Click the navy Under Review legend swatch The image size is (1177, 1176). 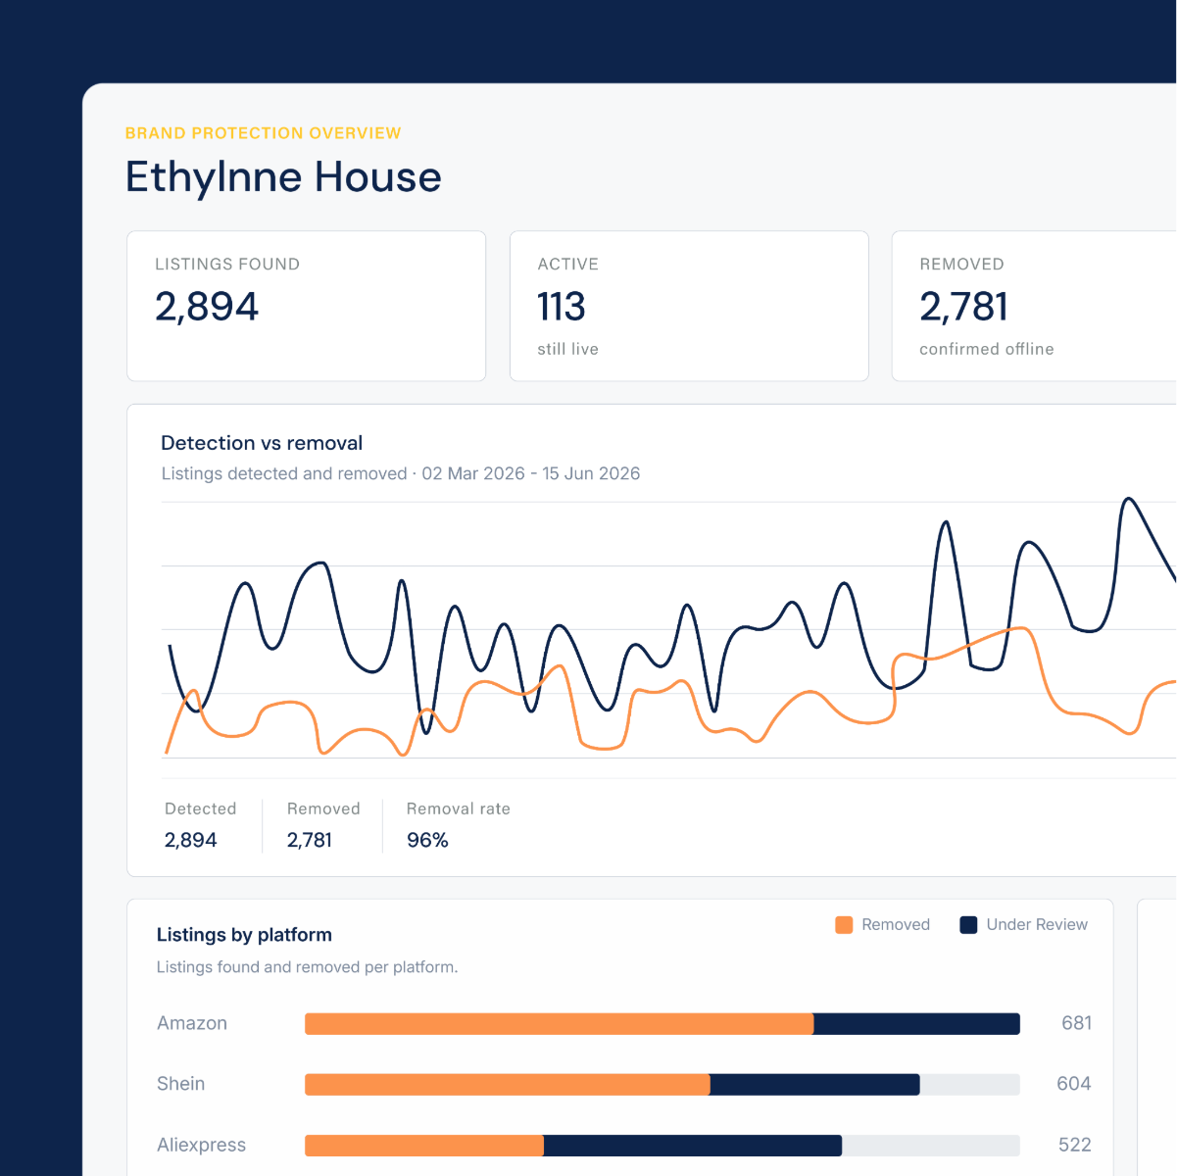(968, 925)
